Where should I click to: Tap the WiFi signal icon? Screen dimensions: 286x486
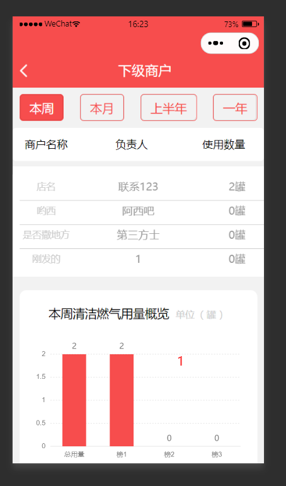coord(76,24)
